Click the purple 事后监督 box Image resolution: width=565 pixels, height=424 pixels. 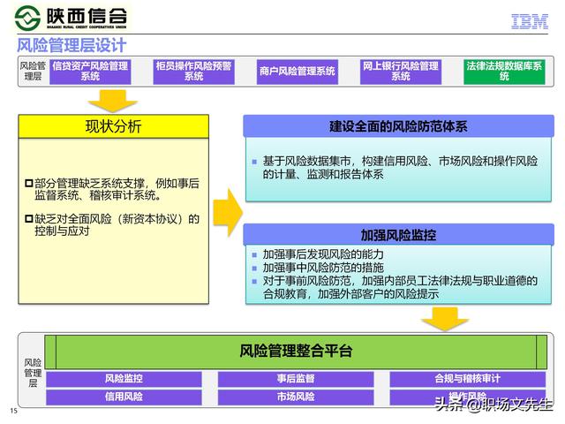(296, 379)
